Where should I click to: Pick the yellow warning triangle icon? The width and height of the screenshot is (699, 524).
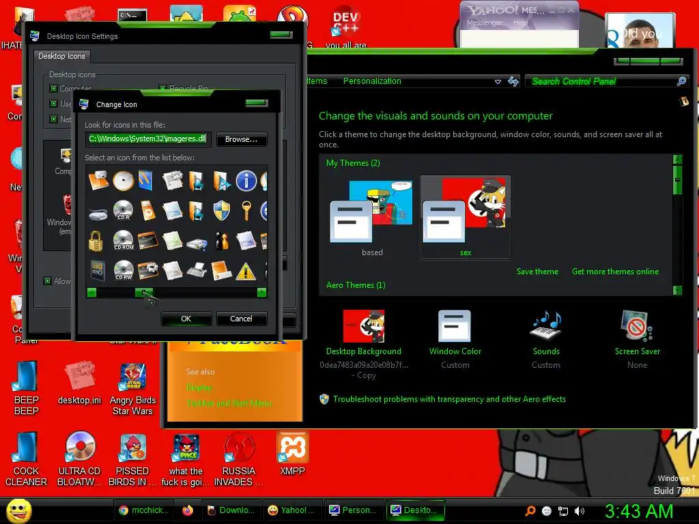pyautogui.click(x=246, y=272)
